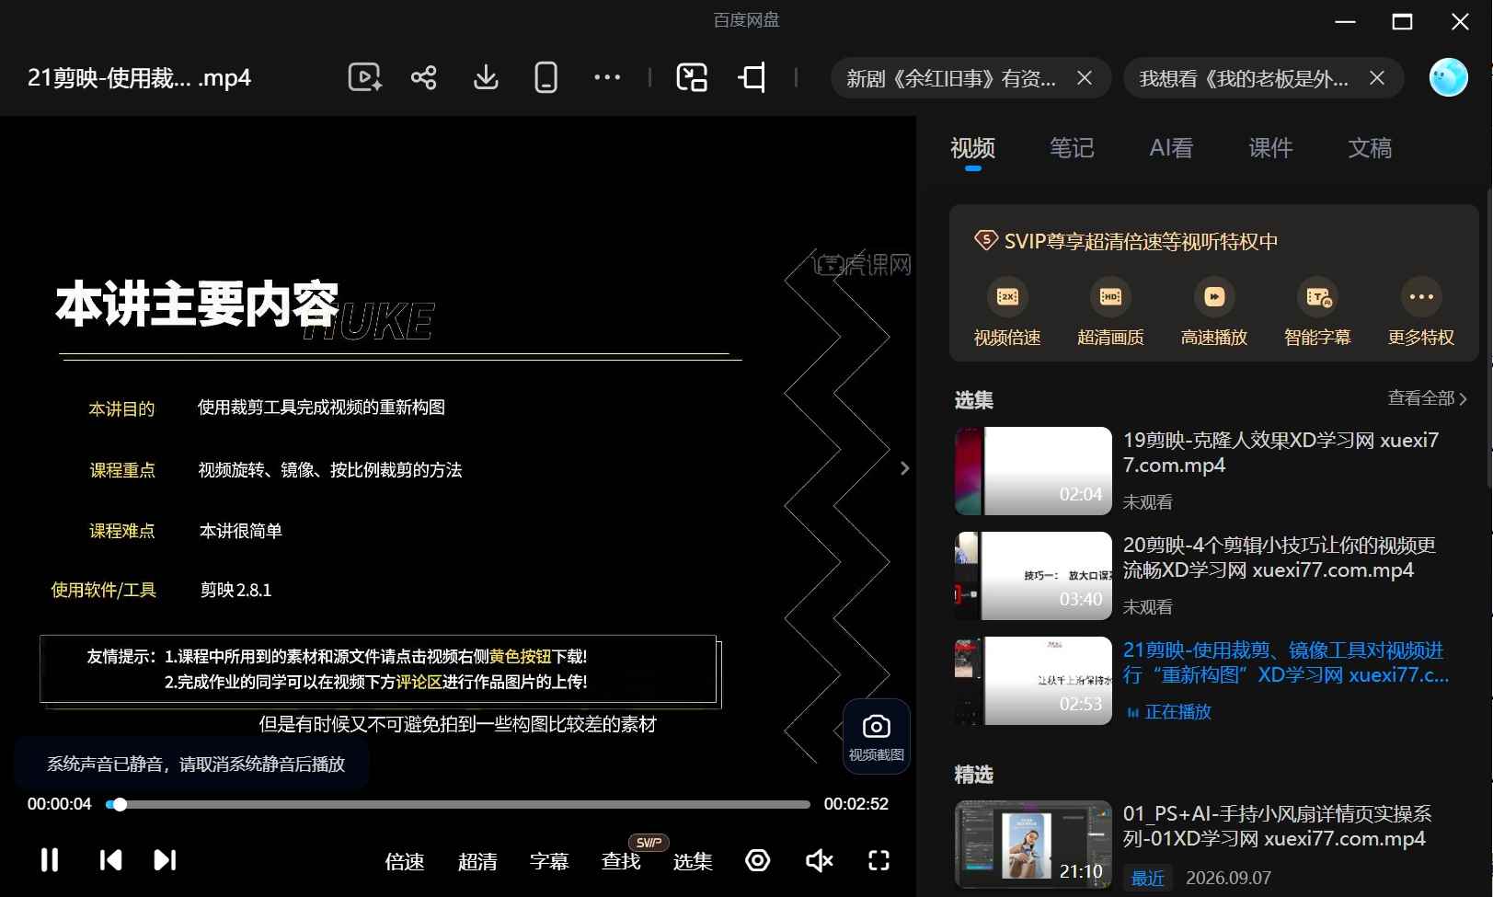This screenshot has height=897, width=1493.
Task: Switch to the AI看 tab
Action: click(x=1171, y=148)
